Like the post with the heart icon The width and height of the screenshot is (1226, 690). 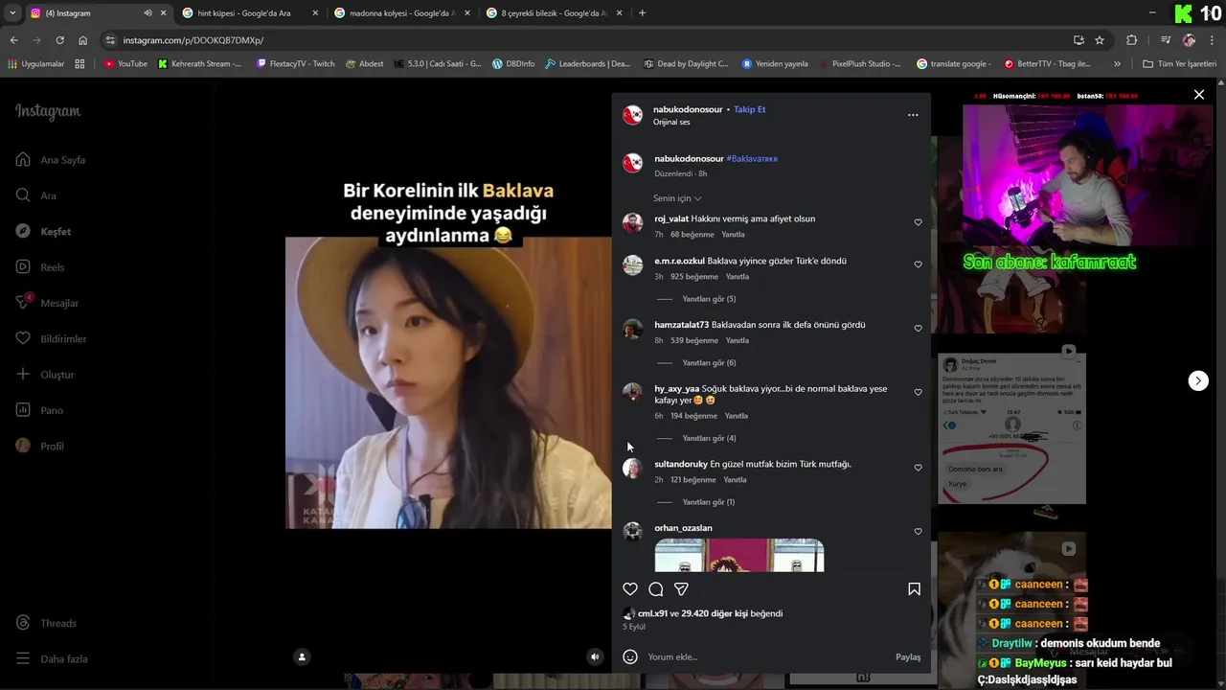[x=630, y=589]
